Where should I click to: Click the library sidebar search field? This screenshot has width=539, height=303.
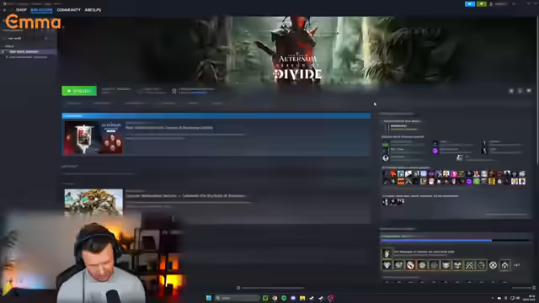pos(26,38)
